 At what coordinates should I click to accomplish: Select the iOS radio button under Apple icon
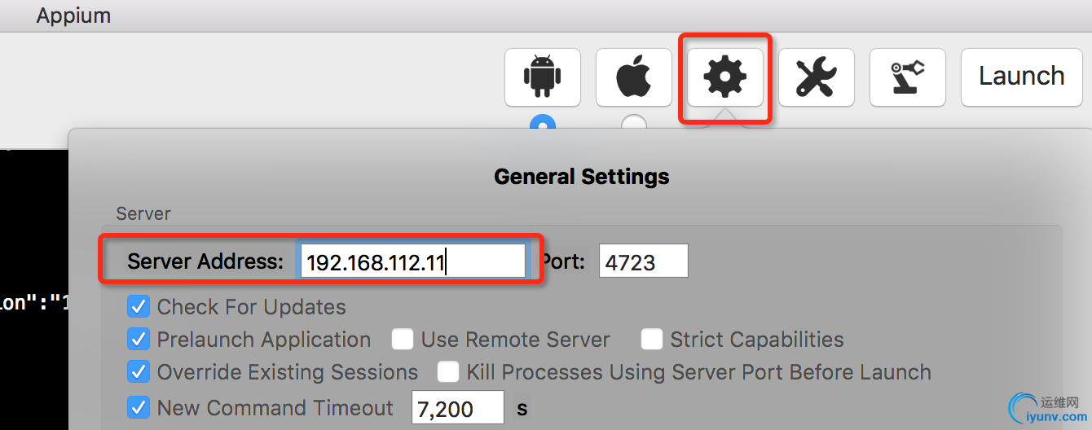[634, 122]
